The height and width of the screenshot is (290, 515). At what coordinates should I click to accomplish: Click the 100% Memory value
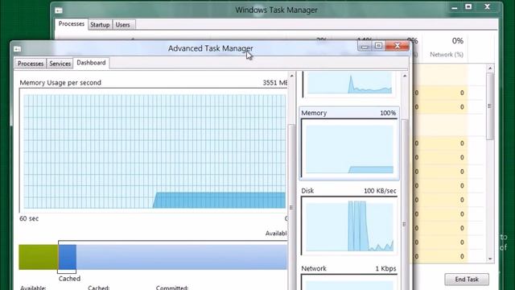click(x=388, y=113)
